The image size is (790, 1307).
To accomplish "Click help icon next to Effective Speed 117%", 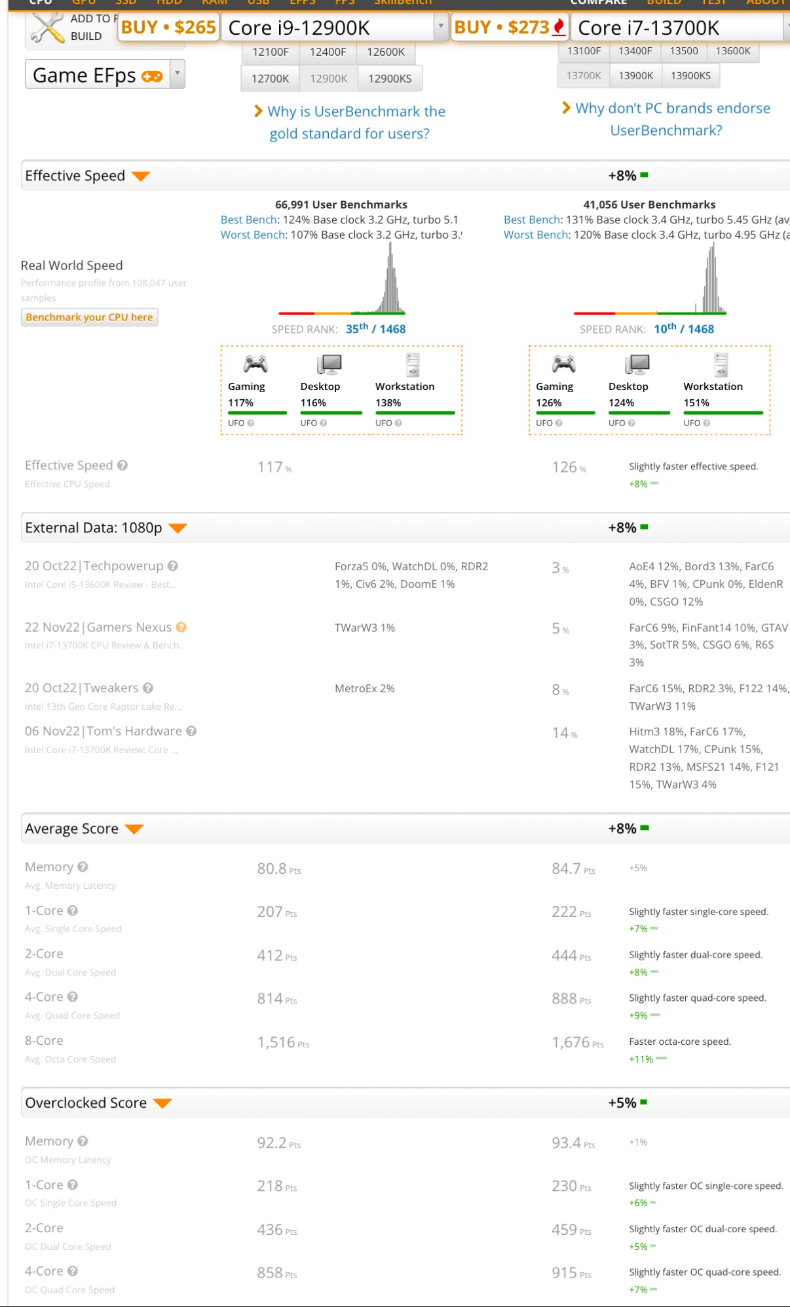I will (122, 465).
